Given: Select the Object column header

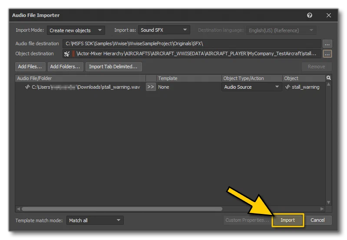Looking at the screenshot, I should point(304,78).
